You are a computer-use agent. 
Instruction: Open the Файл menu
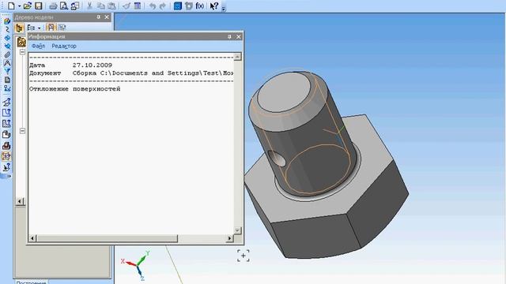coord(38,46)
